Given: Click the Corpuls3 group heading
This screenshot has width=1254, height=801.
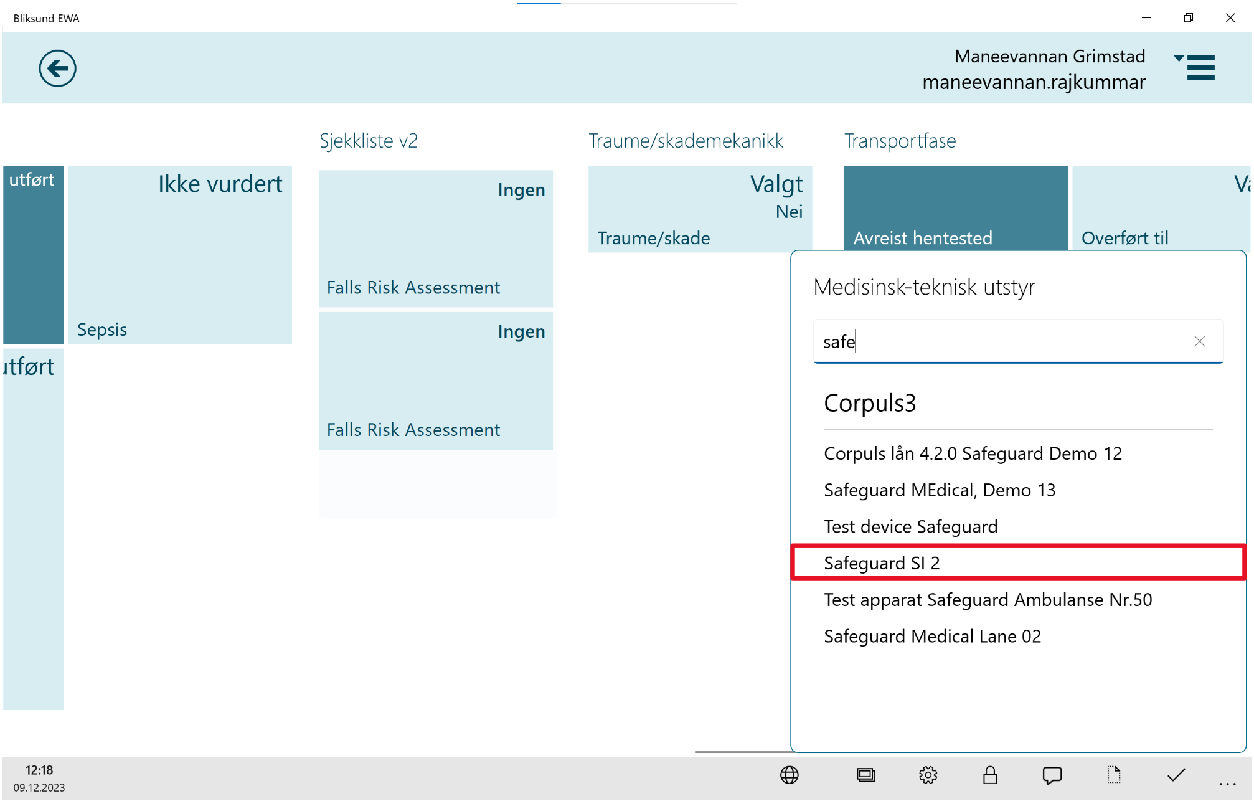Looking at the screenshot, I should tap(869, 403).
